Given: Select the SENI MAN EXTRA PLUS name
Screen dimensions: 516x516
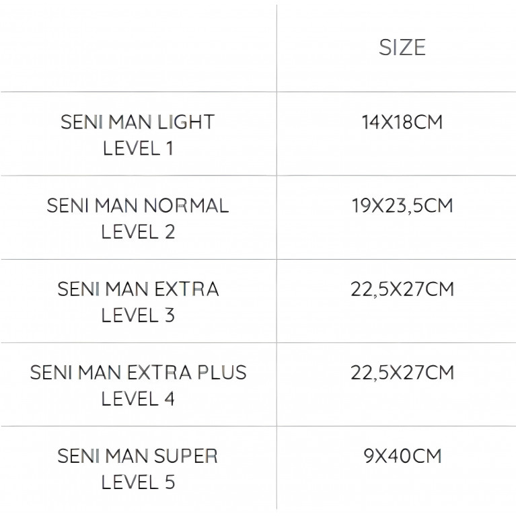Looking at the screenshot, I should (x=138, y=372).
